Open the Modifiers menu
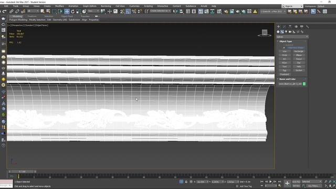 59,6
